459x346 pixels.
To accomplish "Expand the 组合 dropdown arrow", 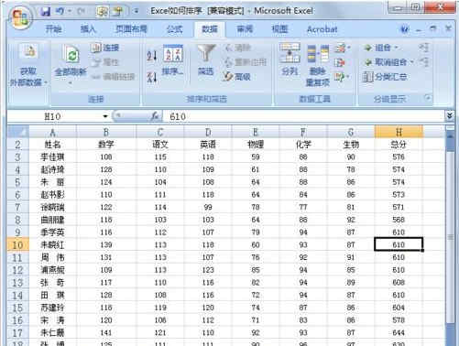I will [x=396, y=48].
